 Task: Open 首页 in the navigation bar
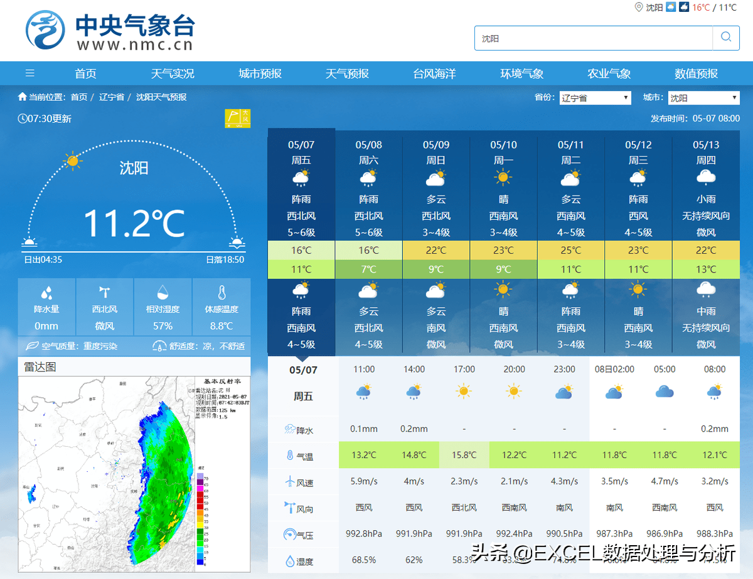click(86, 73)
